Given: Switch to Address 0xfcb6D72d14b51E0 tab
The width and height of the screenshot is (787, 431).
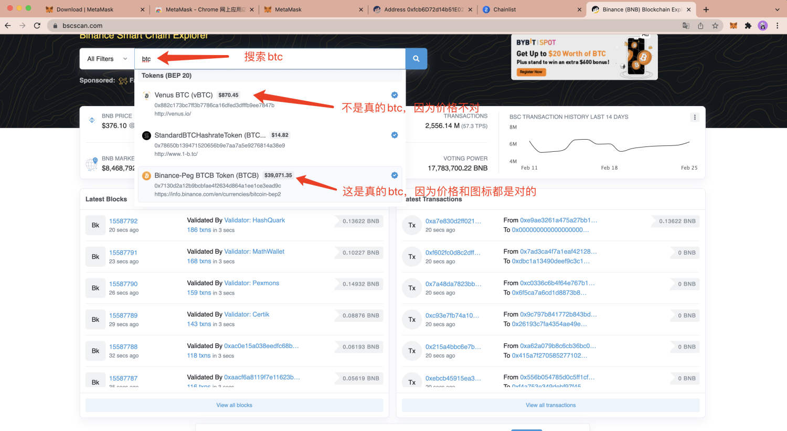Looking at the screenshot, I should point(422,9).
